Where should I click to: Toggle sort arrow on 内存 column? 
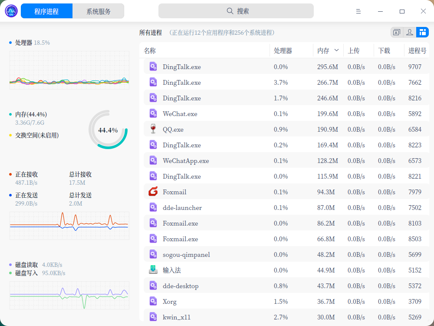coord(336,50)
